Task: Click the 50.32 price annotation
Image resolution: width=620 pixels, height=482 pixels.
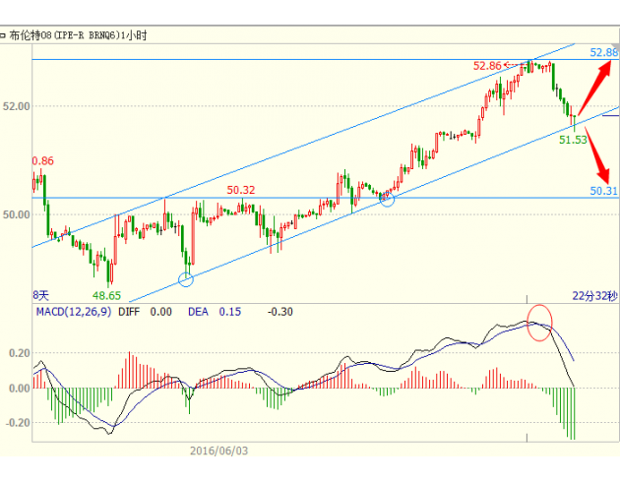Action: (x=241, y=190)
